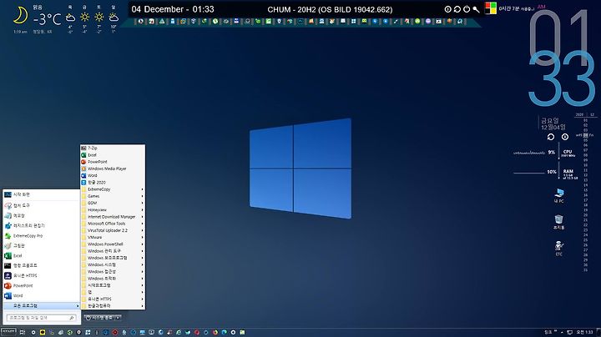Click the power icon in top bar
This screenshot has height=337, width=601.
pos(467,9)
